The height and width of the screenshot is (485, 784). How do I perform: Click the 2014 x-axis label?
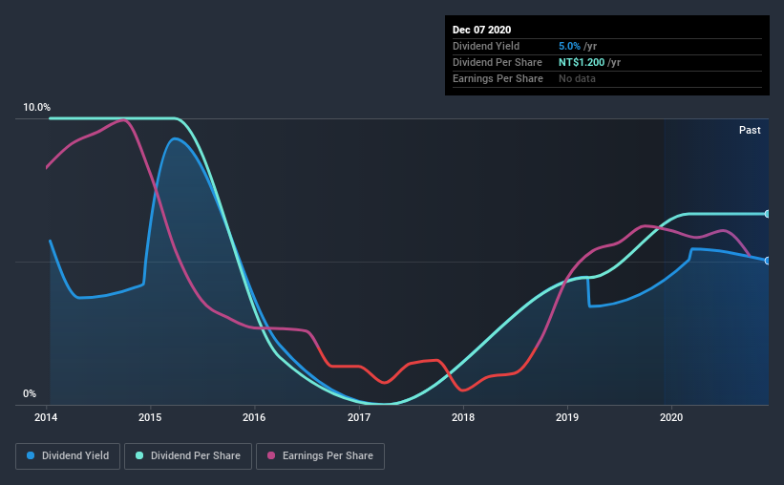tap(46, 417)
